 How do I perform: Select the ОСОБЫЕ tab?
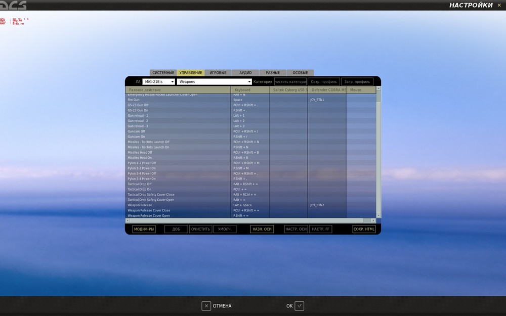coord(300,72)
